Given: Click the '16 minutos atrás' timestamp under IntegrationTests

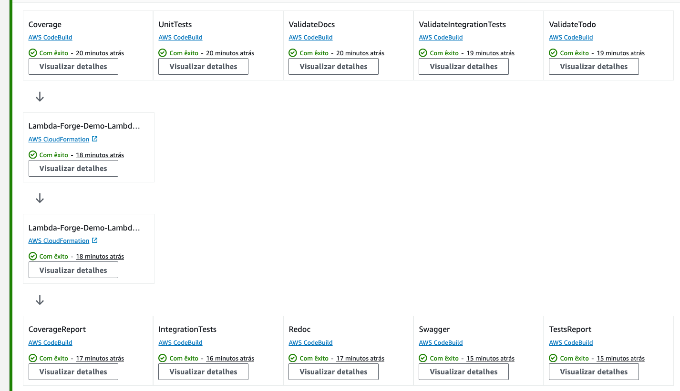Looking at the screenshot, I should click(230, 359).
